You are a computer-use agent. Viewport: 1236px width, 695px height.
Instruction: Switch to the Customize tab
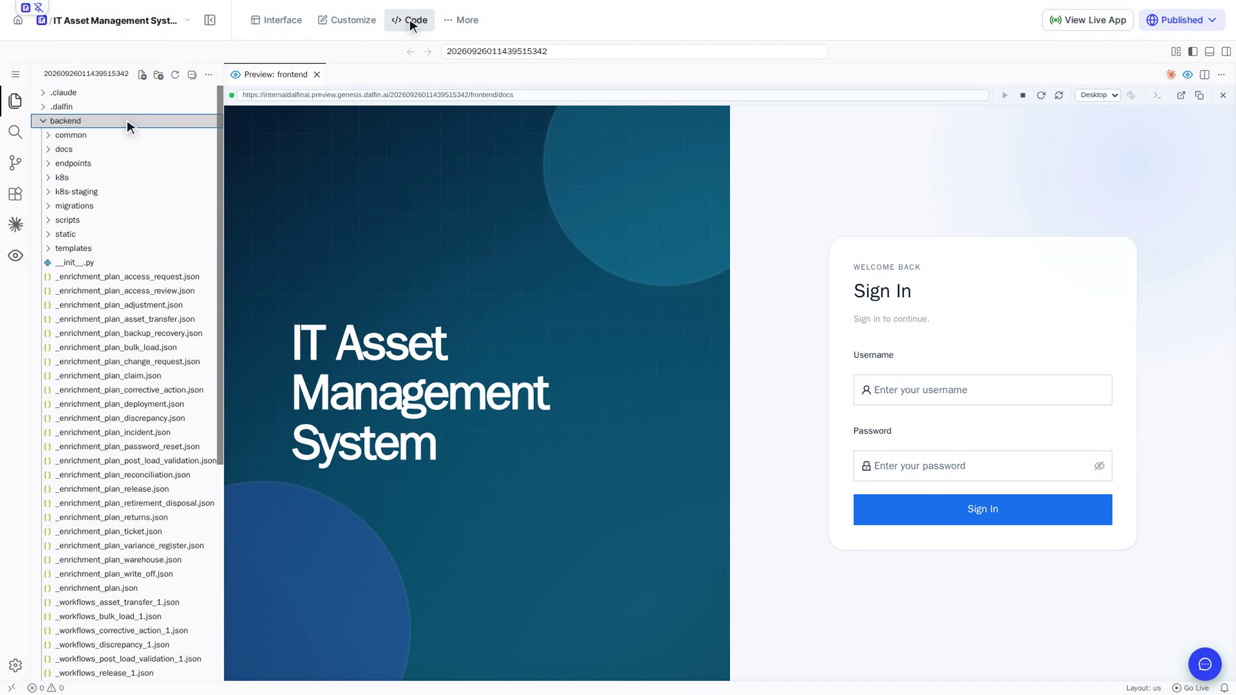click(x=347, y=20)
